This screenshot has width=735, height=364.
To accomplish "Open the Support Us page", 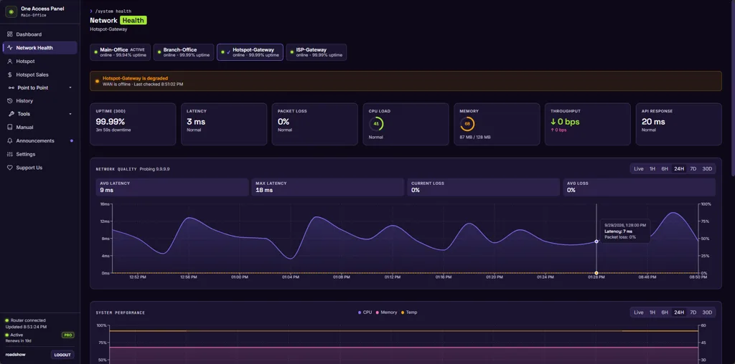I will click(x=40, y=168).
